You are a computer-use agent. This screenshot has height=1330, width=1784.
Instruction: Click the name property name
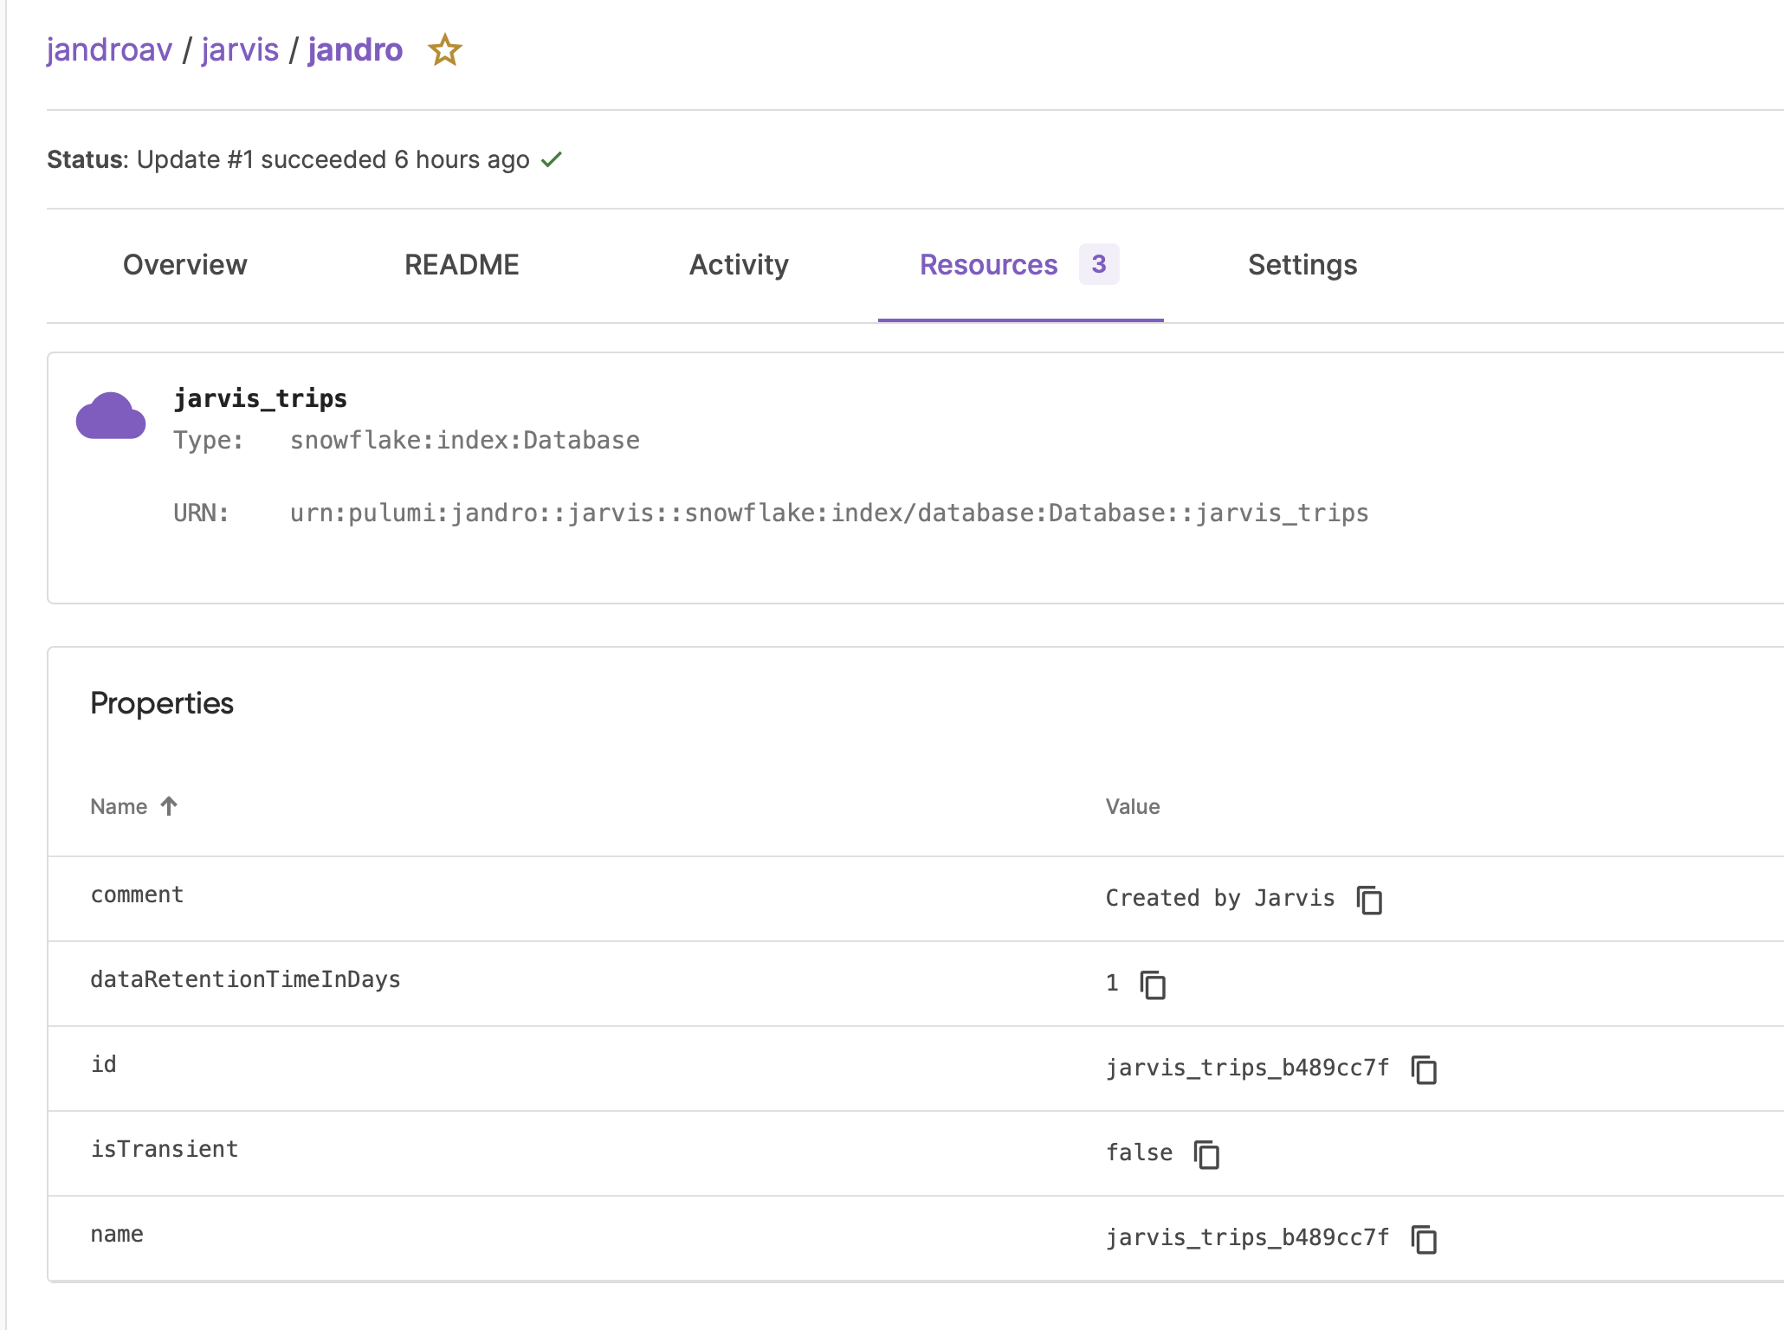(117, 1234)
